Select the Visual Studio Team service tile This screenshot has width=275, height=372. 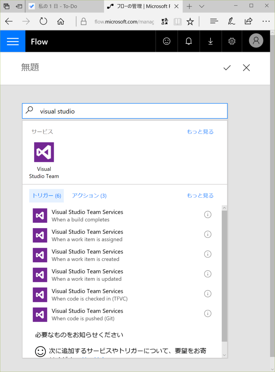[44, 160]
